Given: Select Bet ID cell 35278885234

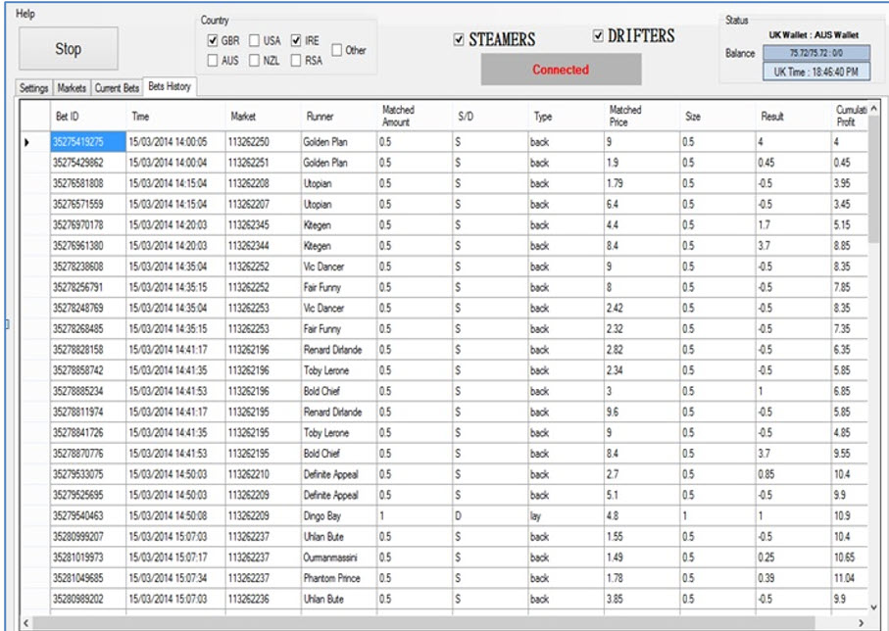Looking at the screenshot, I should pyautogui.click(x=88, y=391).
